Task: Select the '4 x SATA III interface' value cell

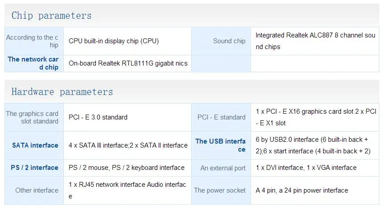Action: pos(128,145)
